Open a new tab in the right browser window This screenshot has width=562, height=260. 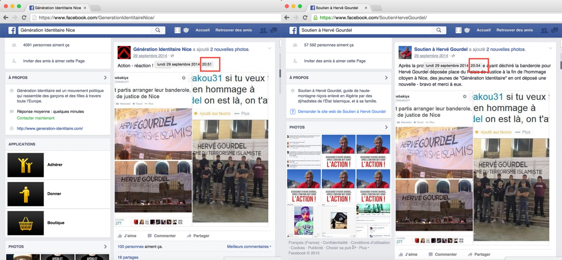coord(376,8)
